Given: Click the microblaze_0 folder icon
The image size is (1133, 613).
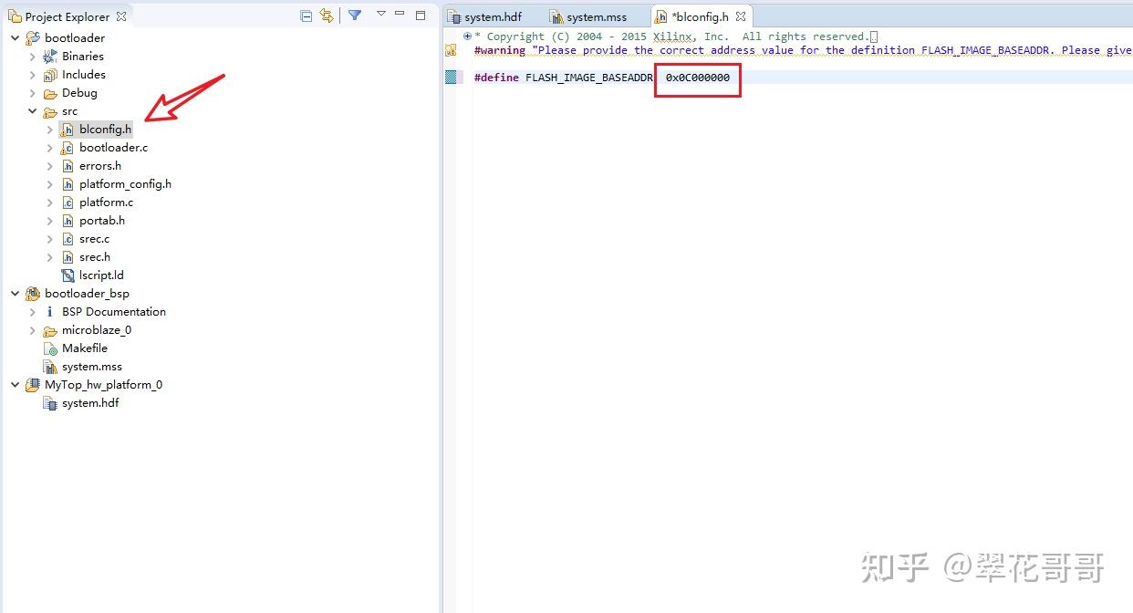Looking at the screenshot, I should pyautogui.click(x=50, y=330).
